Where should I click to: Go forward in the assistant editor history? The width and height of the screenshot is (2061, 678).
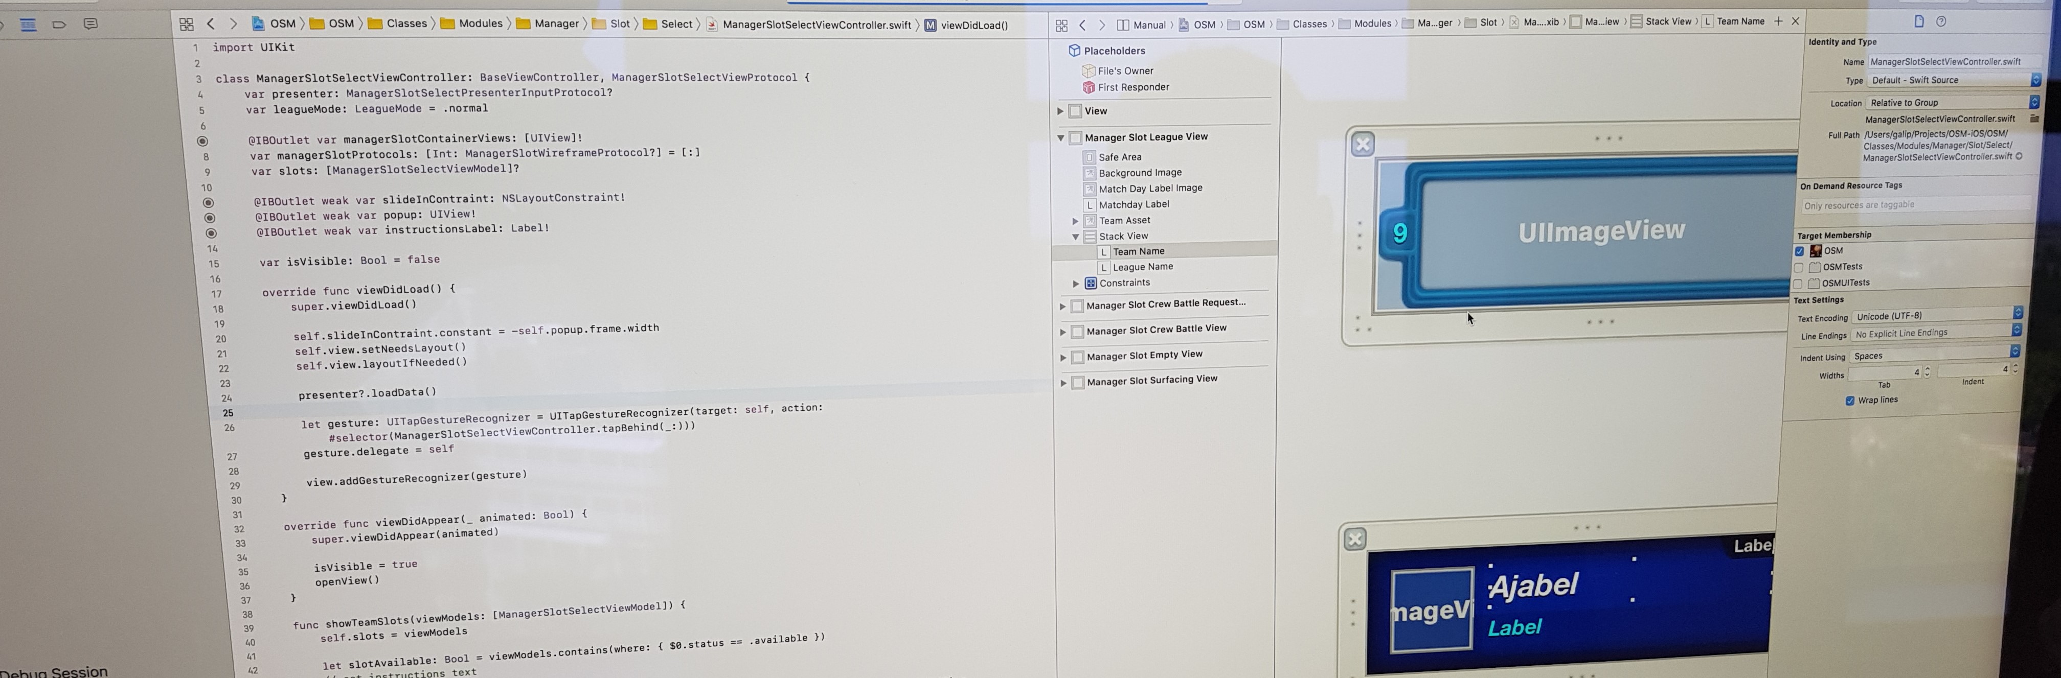[x=1102, y=25]
